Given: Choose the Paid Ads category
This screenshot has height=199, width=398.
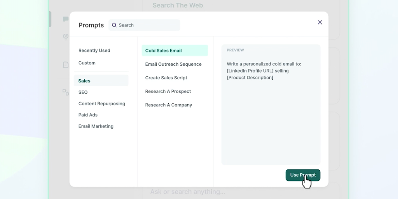Looking at the screenshot, I should point(88,115).
